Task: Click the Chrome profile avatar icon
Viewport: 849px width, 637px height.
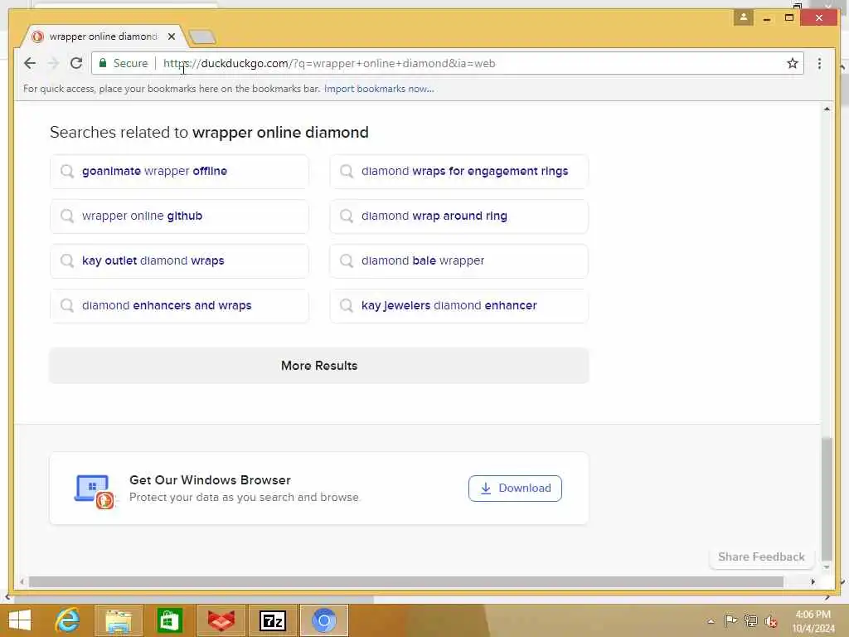Action: pyautogui.click(x=744, y=17)
